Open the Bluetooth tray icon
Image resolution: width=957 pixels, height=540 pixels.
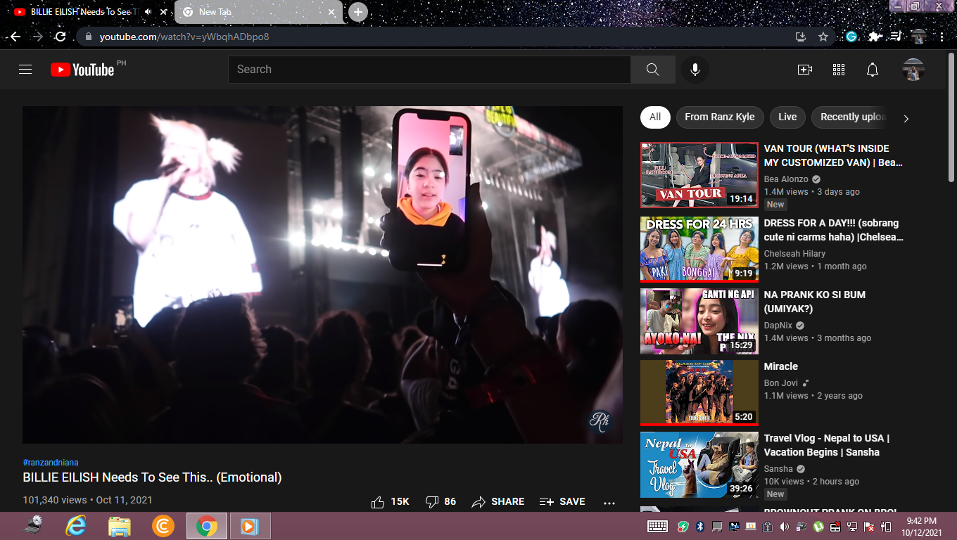point(700,526)
